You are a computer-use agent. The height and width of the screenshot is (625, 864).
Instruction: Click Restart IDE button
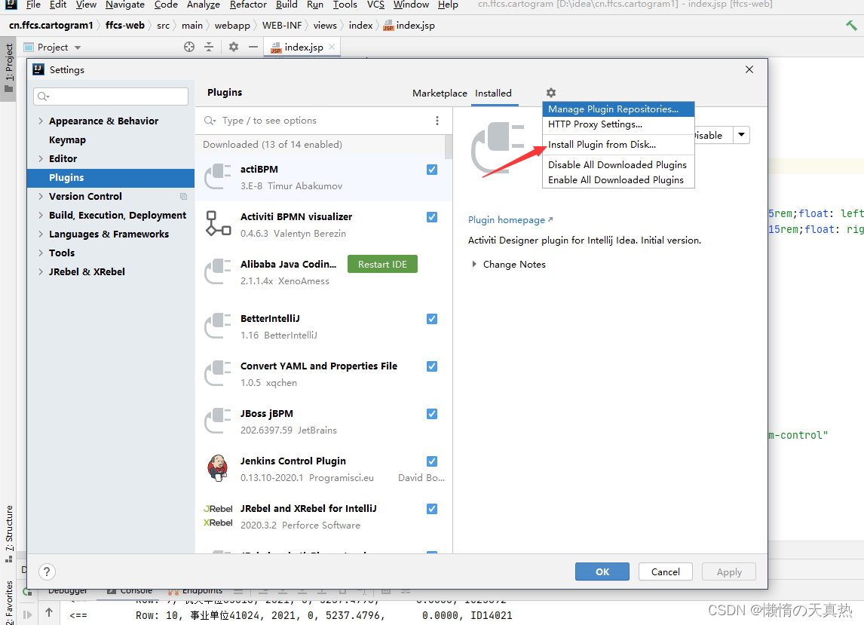point(382,264)
